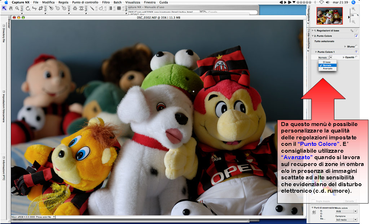
Task: Expand the Regolazioni di base step
Action: tap(313, 31)
